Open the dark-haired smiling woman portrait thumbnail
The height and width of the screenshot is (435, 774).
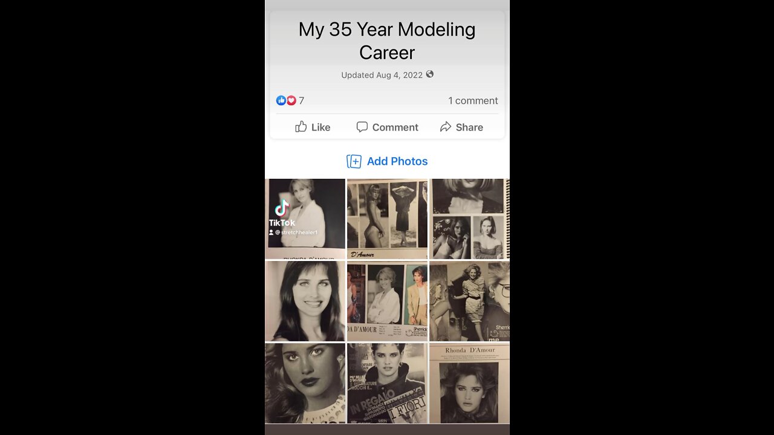click(x=305, y=301)
